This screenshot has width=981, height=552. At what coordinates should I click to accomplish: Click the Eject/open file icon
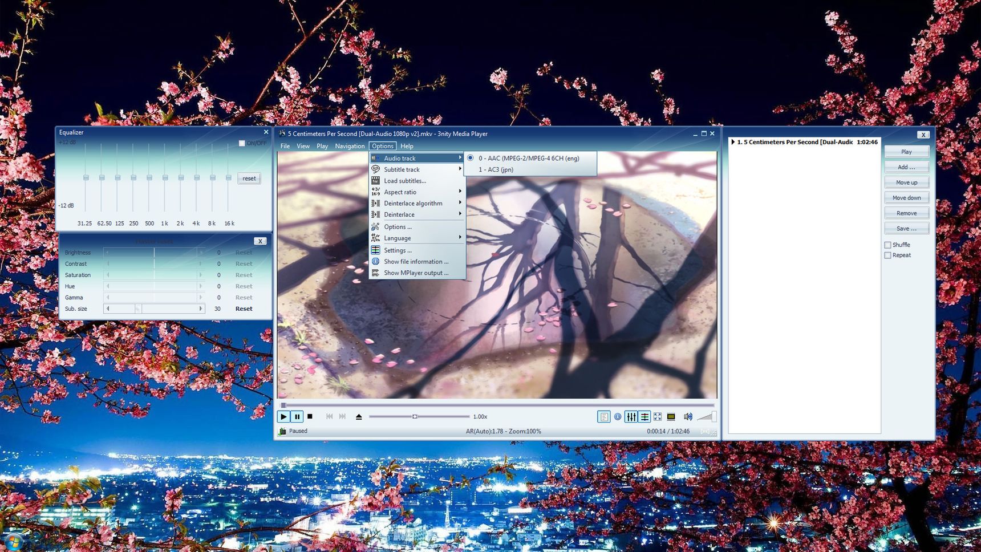(359, 417)
